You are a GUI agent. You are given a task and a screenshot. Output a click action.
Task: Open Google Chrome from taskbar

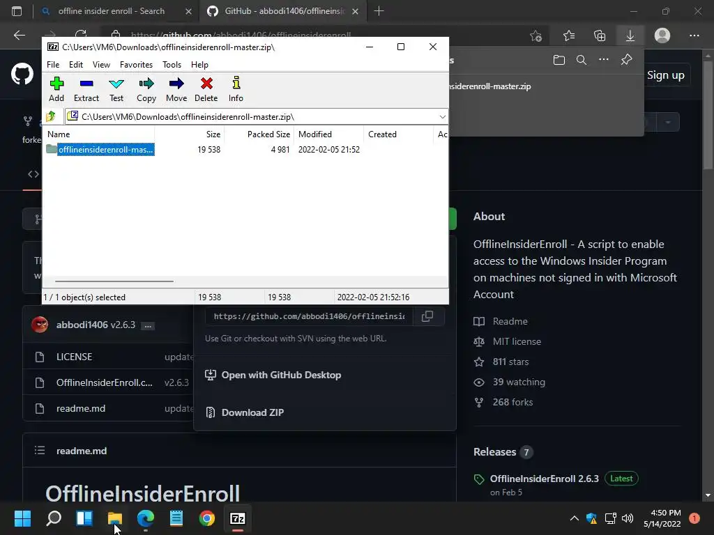click(x=206, y=518)
